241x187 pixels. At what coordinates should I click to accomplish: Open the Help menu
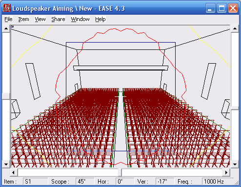(x=100, y=19)
